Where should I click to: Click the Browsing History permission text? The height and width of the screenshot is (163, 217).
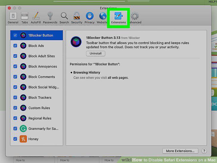coord(87,73)
